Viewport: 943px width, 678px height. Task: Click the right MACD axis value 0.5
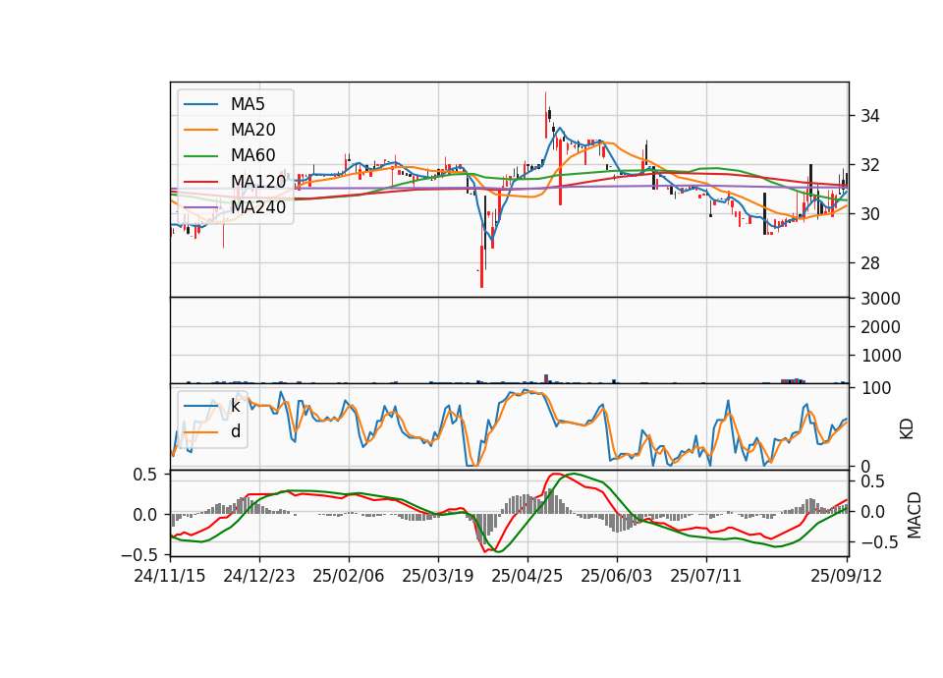click(872, 481)
